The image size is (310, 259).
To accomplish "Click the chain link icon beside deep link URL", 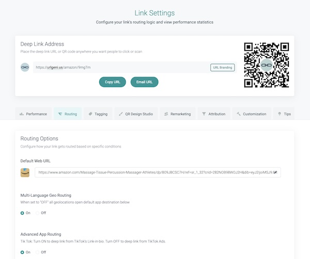I will pos(25,67).
